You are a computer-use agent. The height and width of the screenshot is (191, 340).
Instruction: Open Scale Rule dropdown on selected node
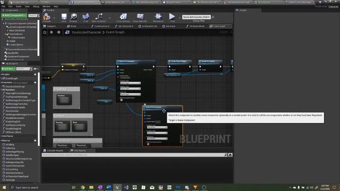point(157,138)
